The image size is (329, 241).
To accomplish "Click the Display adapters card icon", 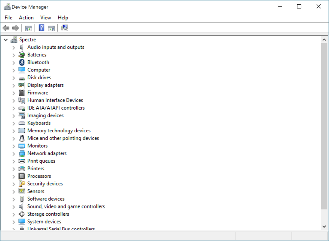I will 22,85.
